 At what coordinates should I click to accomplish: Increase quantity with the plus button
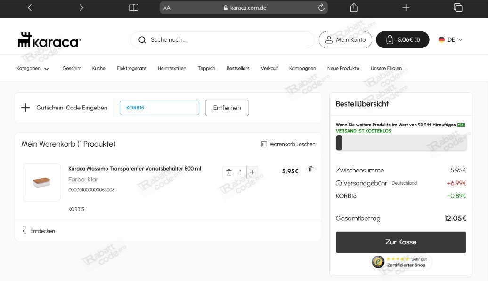click(252, 172)
